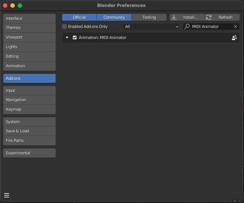This screenshot has width=244, height=203.
Task: Toggle the Testing add-ons filter
Action: tap(149, 17)
